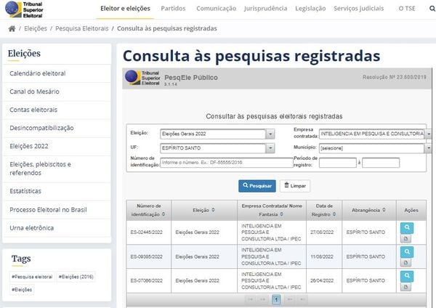Open the Partidos menu
436x308 pixels.
click(173, 9)
